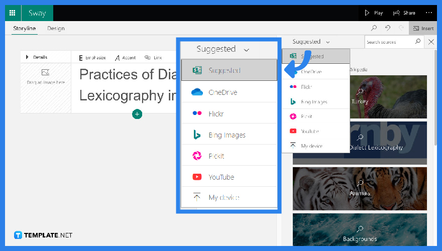The height and width of the screenshot is (251, 442).
Task: Open the Turkey suggested search thumbnail
Action: tap(388, 97)
